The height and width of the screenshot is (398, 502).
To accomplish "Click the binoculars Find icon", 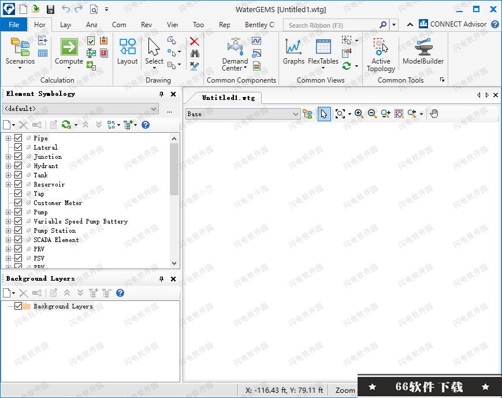I will pyautogui.click(x=195, y=54).
